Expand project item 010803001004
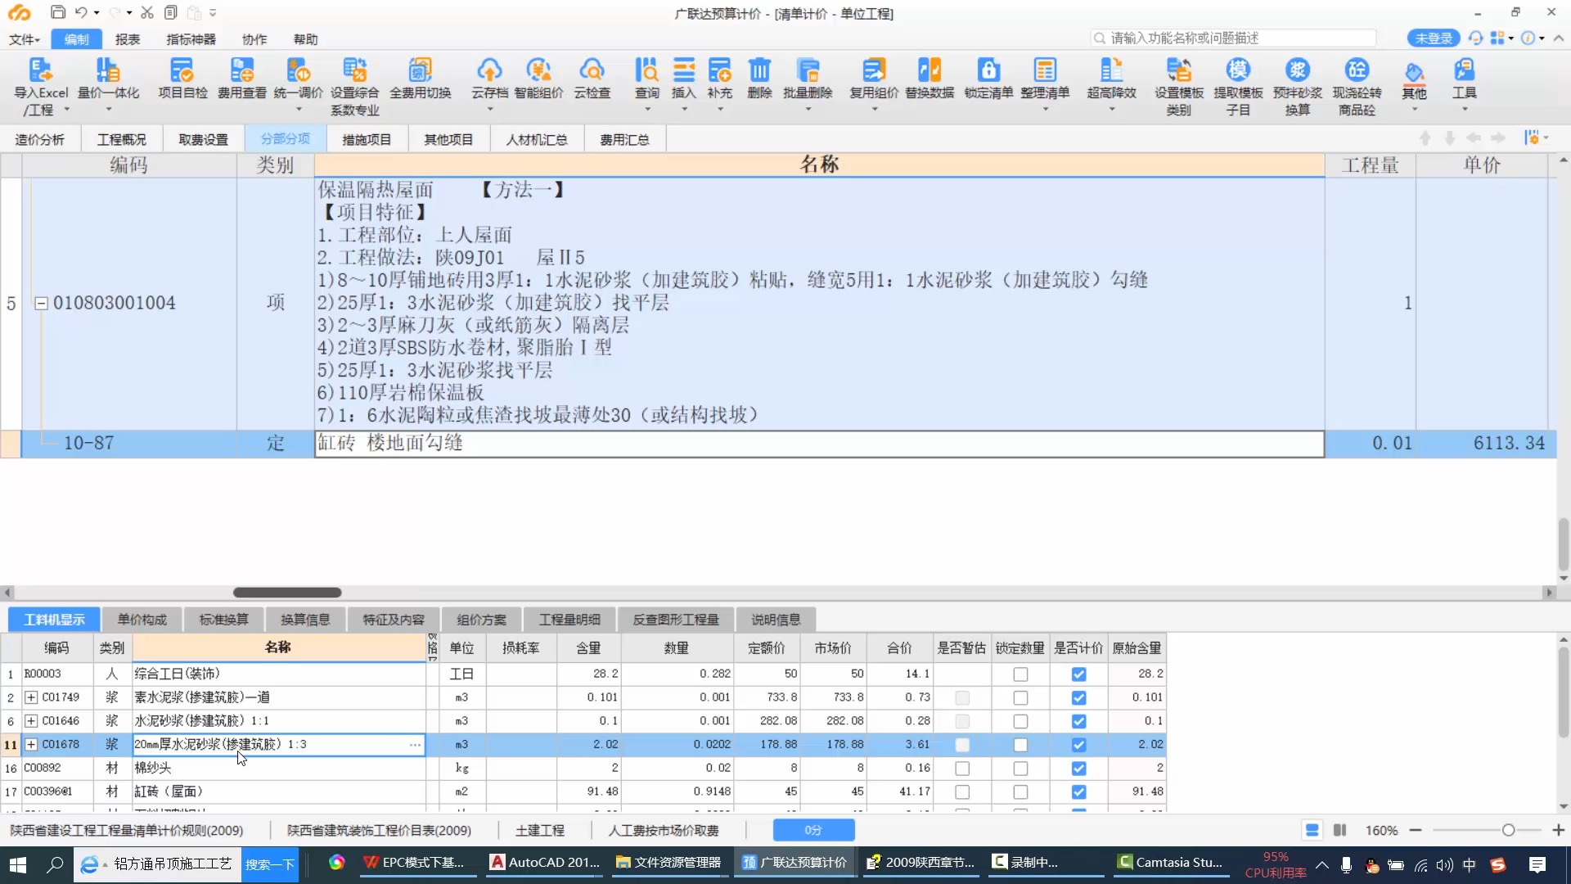This screenshot has width=1571, height=884. point(41,302)
